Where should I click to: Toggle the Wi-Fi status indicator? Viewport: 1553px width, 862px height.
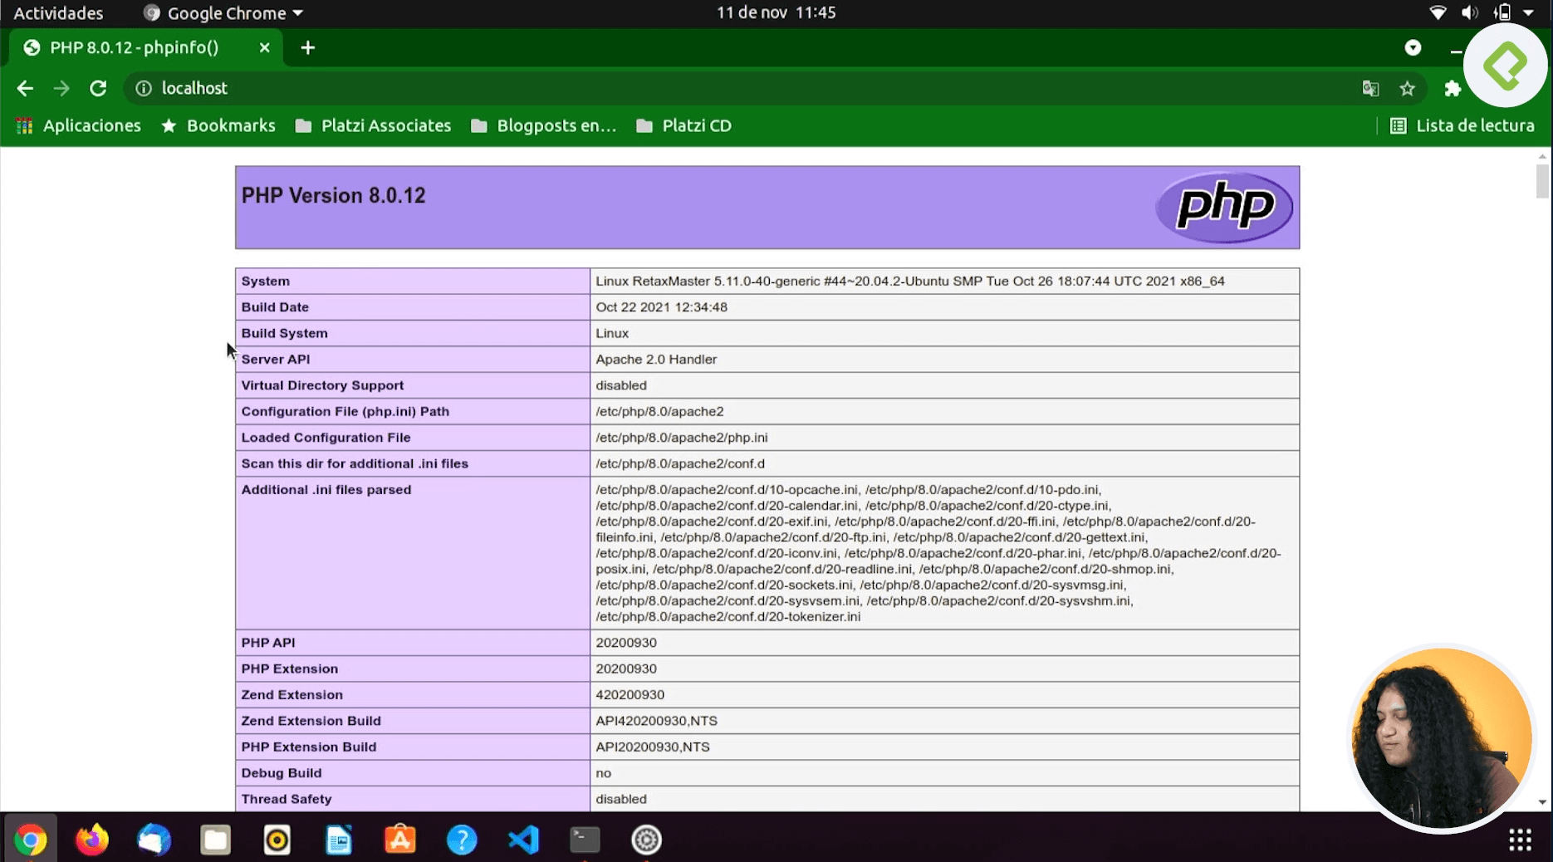tap(1438, 12)
